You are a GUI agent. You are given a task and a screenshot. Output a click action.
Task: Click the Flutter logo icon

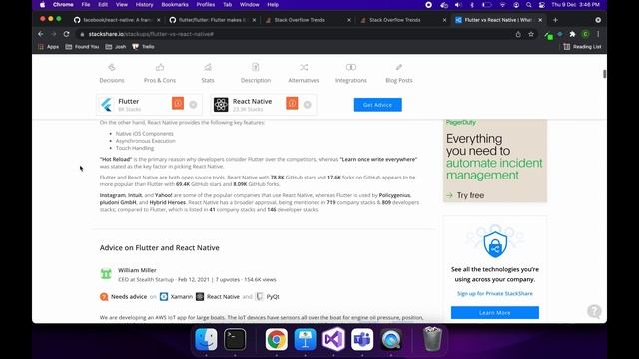click(x=107, y=105)
